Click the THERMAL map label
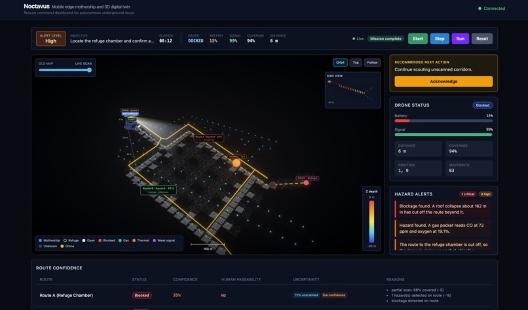This screenshot has width=528, height=310. coord(237,157)
